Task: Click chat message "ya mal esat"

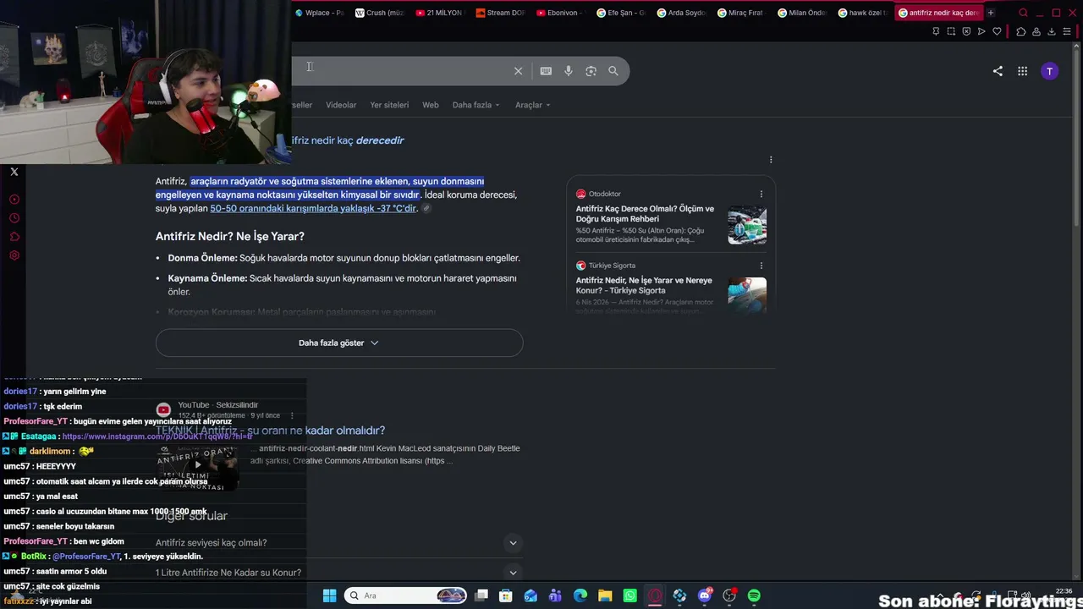Action: [x=57, y=497]
